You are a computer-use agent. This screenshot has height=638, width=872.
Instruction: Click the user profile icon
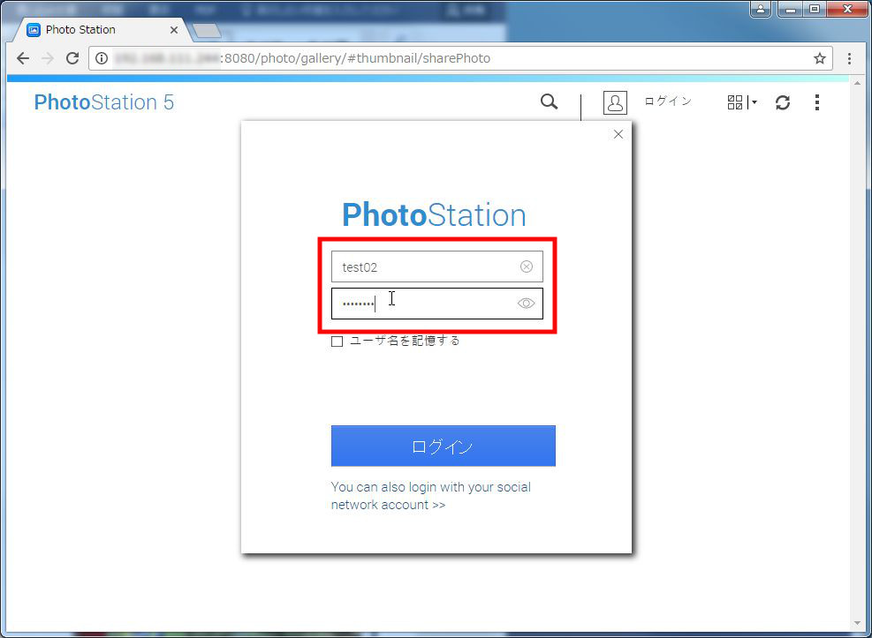(x=615, y=102)
